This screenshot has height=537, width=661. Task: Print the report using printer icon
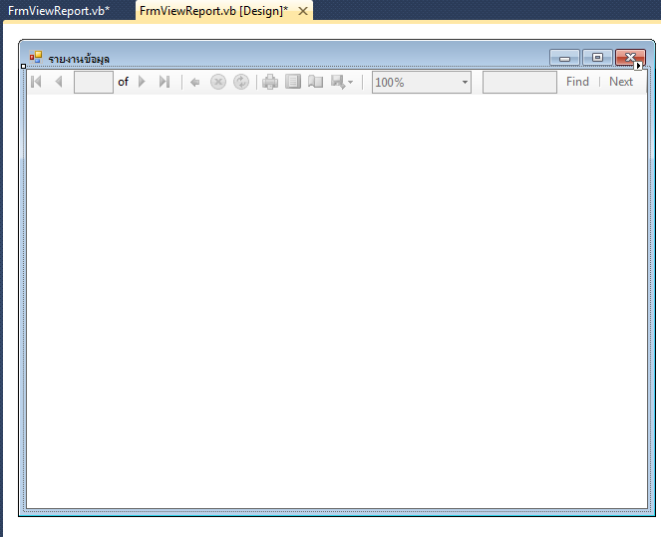[x=270, y=82]
